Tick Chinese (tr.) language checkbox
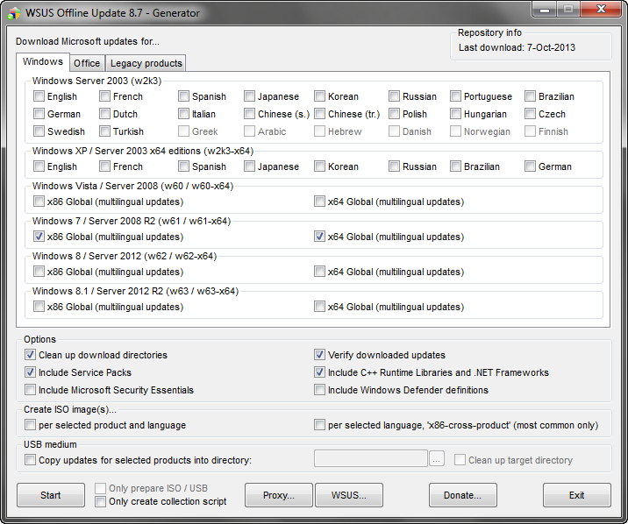 pos(319,114)
